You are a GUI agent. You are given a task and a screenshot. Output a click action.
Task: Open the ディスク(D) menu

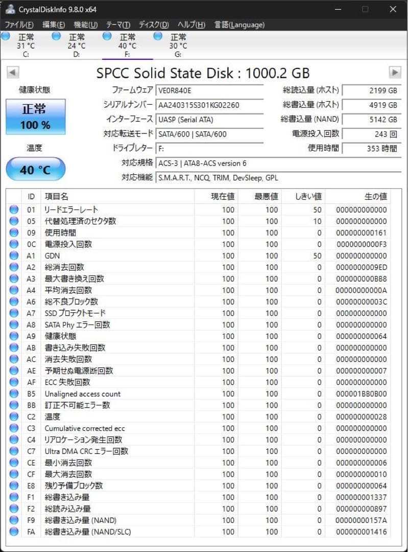point(154,25)
